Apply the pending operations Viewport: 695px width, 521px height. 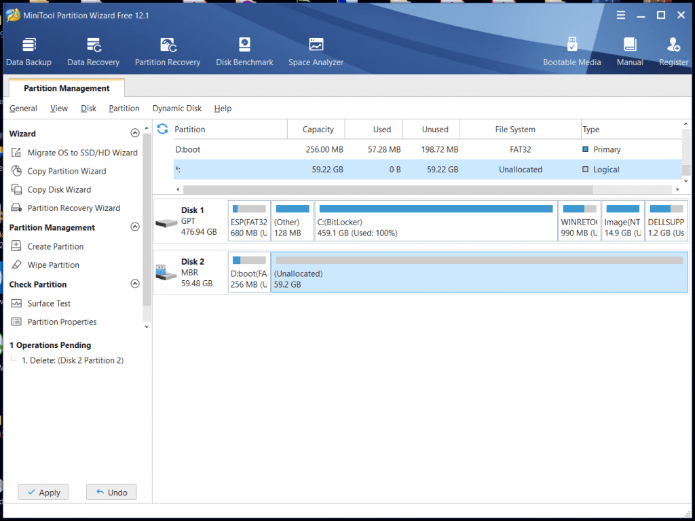[x=43, y=493]
